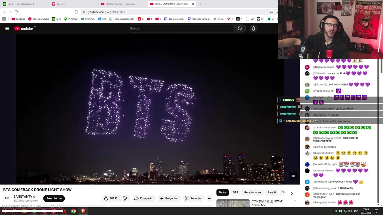Start voice search with microphone icon
The width and height of the screenshot is (383, 215).
click(253, 28)
